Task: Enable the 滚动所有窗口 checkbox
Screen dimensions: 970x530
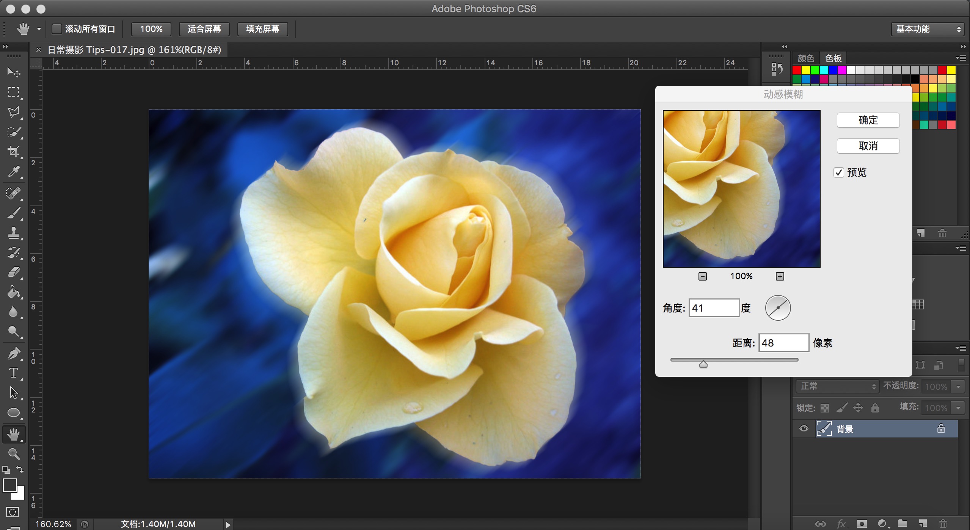Action: click(x=57, y=29)
